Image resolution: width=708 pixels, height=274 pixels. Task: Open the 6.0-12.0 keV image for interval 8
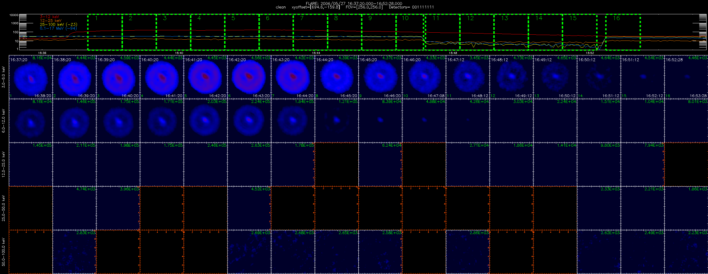point(337,121)
